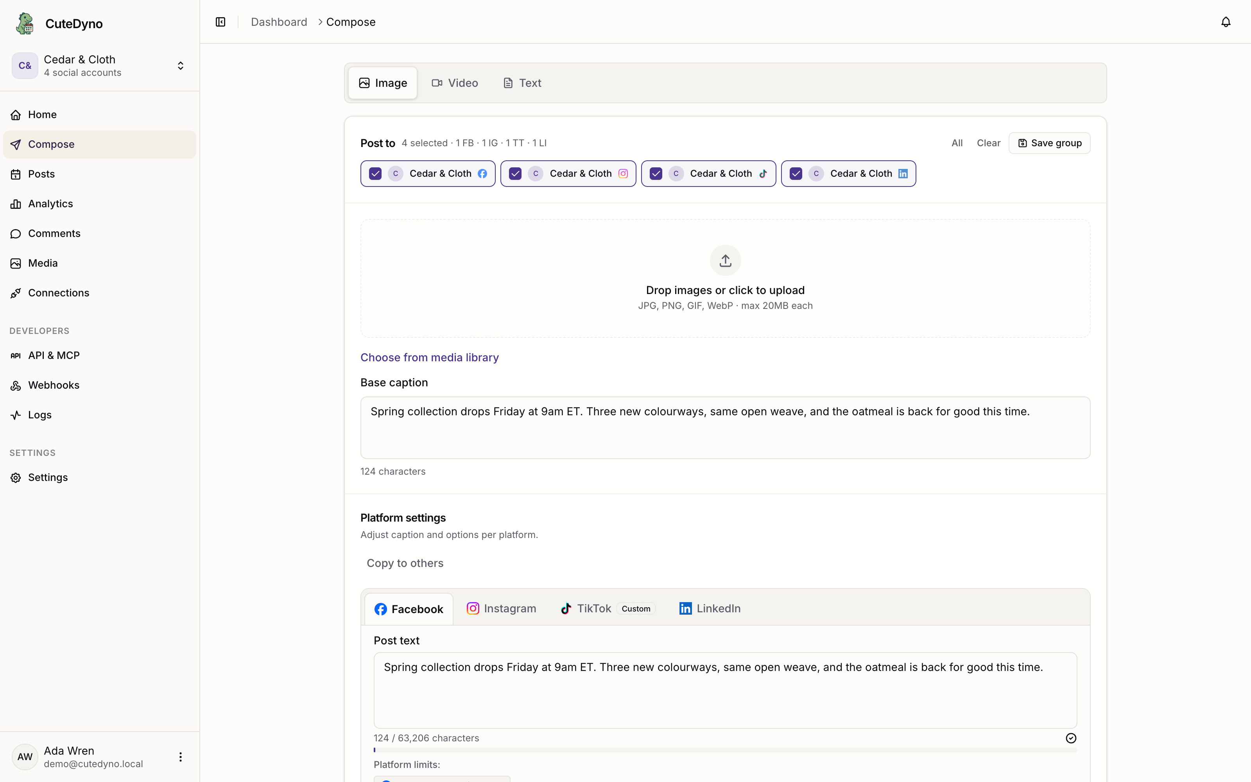Click Choose from media library
The image size is (1251, 782).
(429, 357)
